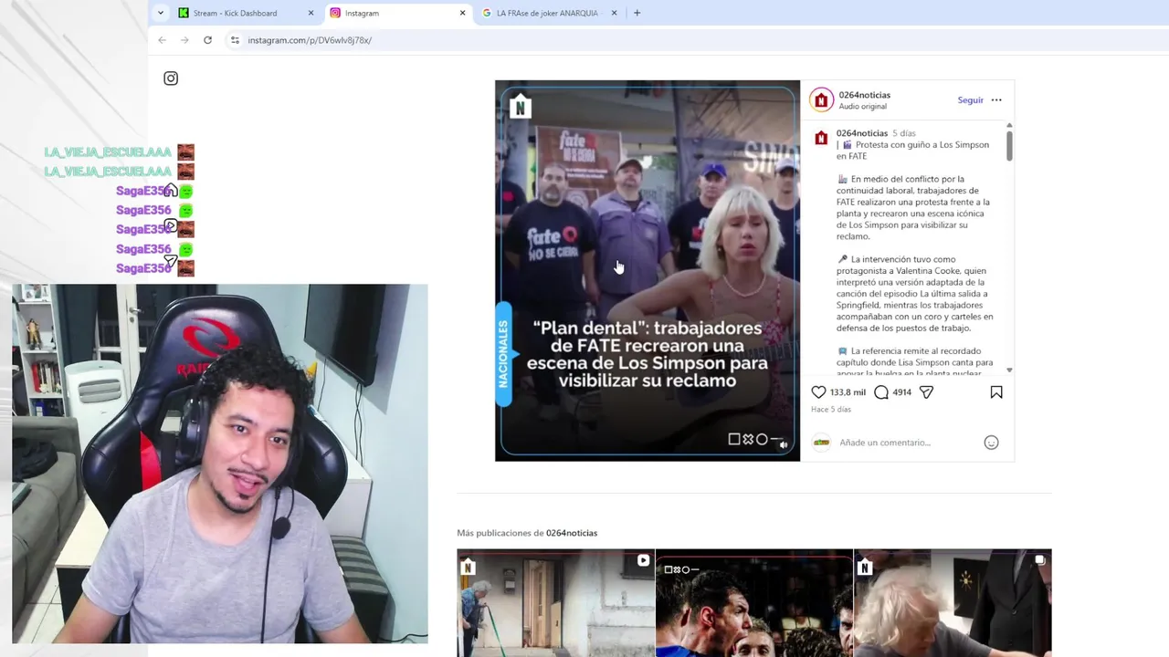Click the NACIONALES label on the video

point(502,354)
